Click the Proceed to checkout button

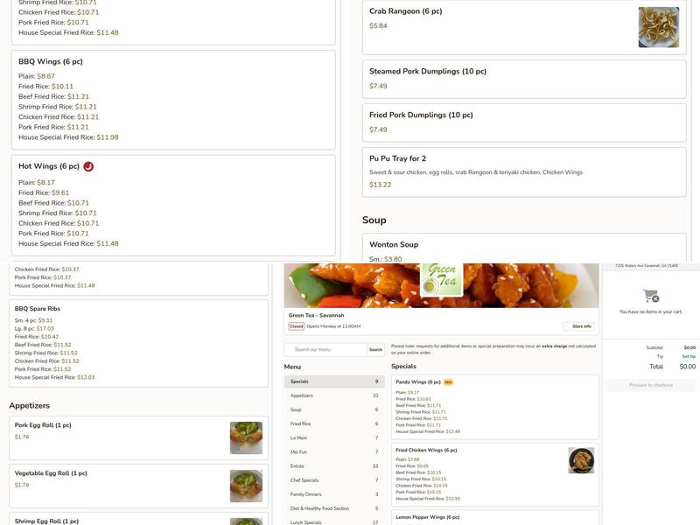coord(651,385)
